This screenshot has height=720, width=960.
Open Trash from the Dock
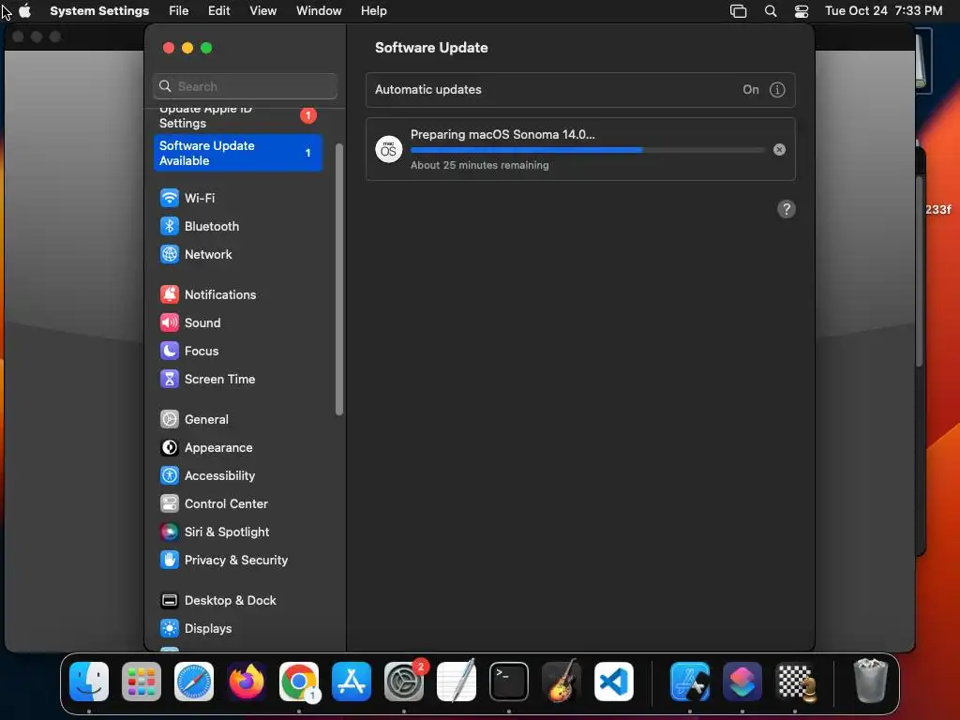tap(870, 681)
